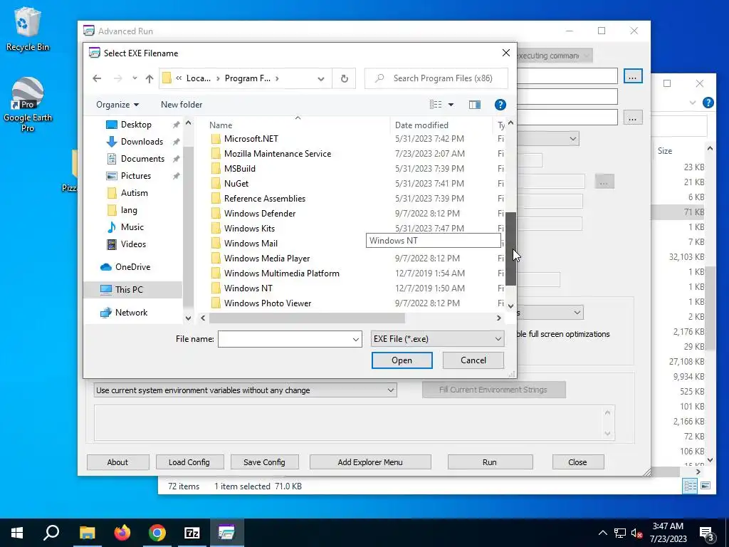Open recent locations dropdown near back arrows
Image resolution: width=729 pixels, height=547 pixels.
(135, 78)
